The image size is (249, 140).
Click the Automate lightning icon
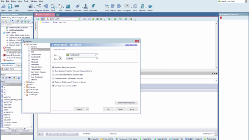[93, 7]
